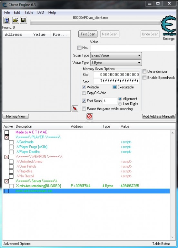Open Memory View
The width and height of the screenshot is (178, 248).
coord(16,116)
